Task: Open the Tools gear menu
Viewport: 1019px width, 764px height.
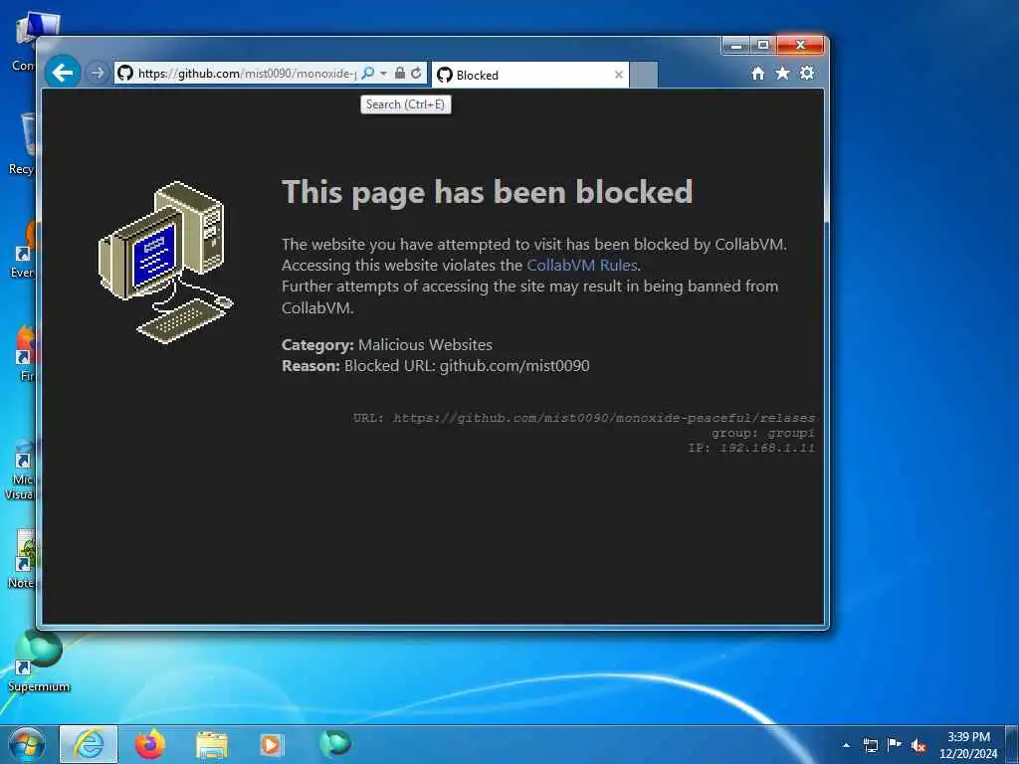Action: (x=807, y=74)
